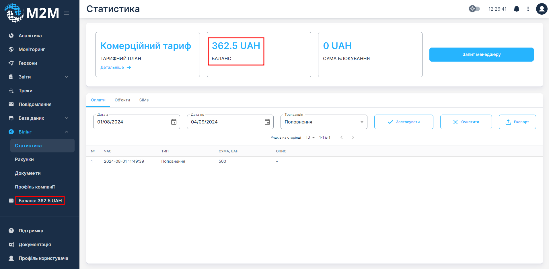The width and height of the screenshot is (549, 269).
Task: Click the Геозони polygon icon
Action: [x=11, y=63]
